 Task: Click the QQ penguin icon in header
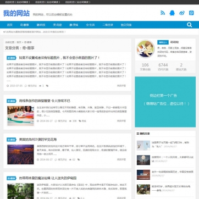(172, 13)
